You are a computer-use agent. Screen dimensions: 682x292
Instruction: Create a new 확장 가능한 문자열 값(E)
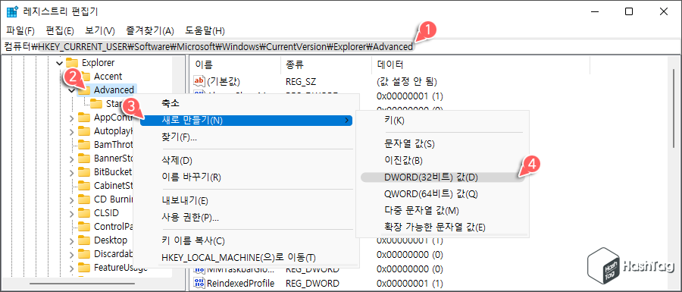click(443, 228)
